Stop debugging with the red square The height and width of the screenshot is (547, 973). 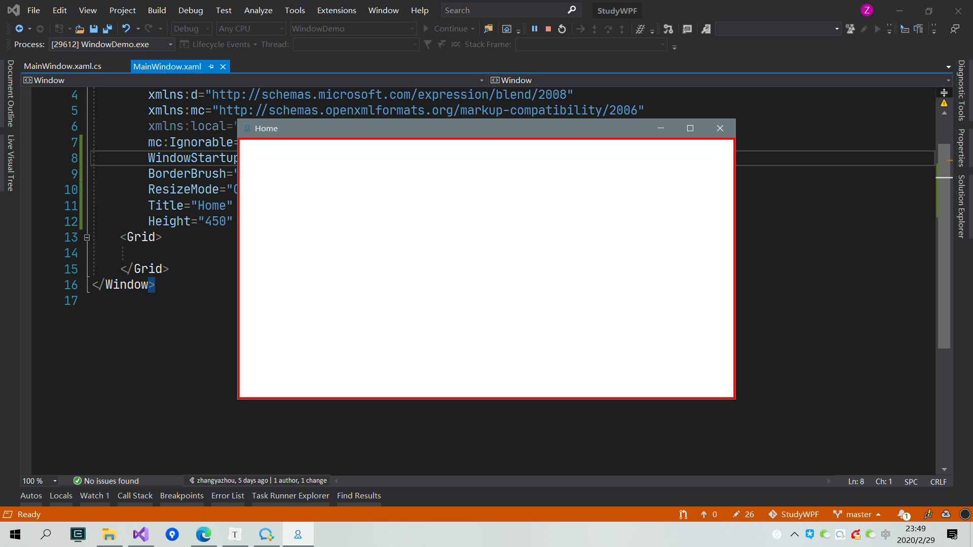(x=548, y=29)
